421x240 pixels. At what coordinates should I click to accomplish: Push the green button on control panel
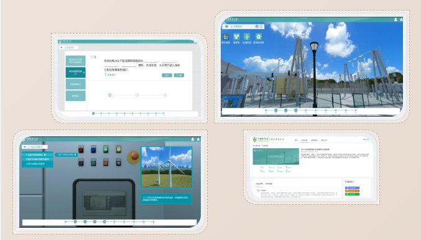coord(106,149)
